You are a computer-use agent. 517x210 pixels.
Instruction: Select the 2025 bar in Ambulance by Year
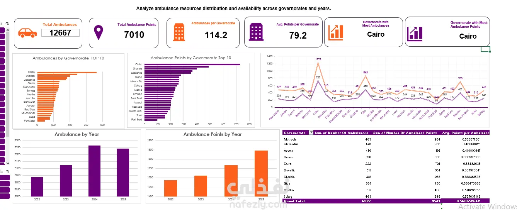tap(123, 172)
